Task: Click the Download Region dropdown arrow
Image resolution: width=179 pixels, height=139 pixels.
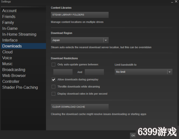Action: point(106,40)
